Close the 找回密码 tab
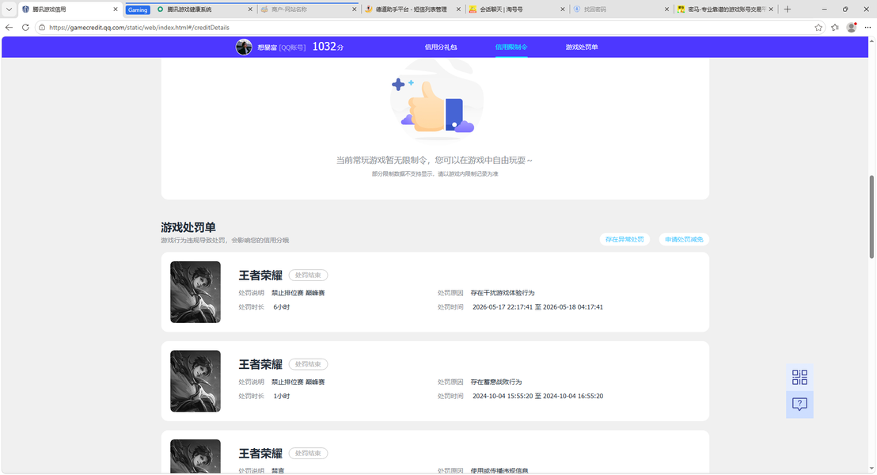The image size is (877, 475). 666,9
